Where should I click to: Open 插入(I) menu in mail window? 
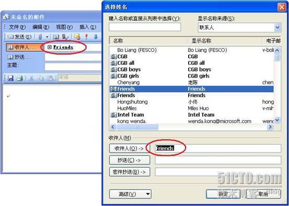[x=88, y=27]
